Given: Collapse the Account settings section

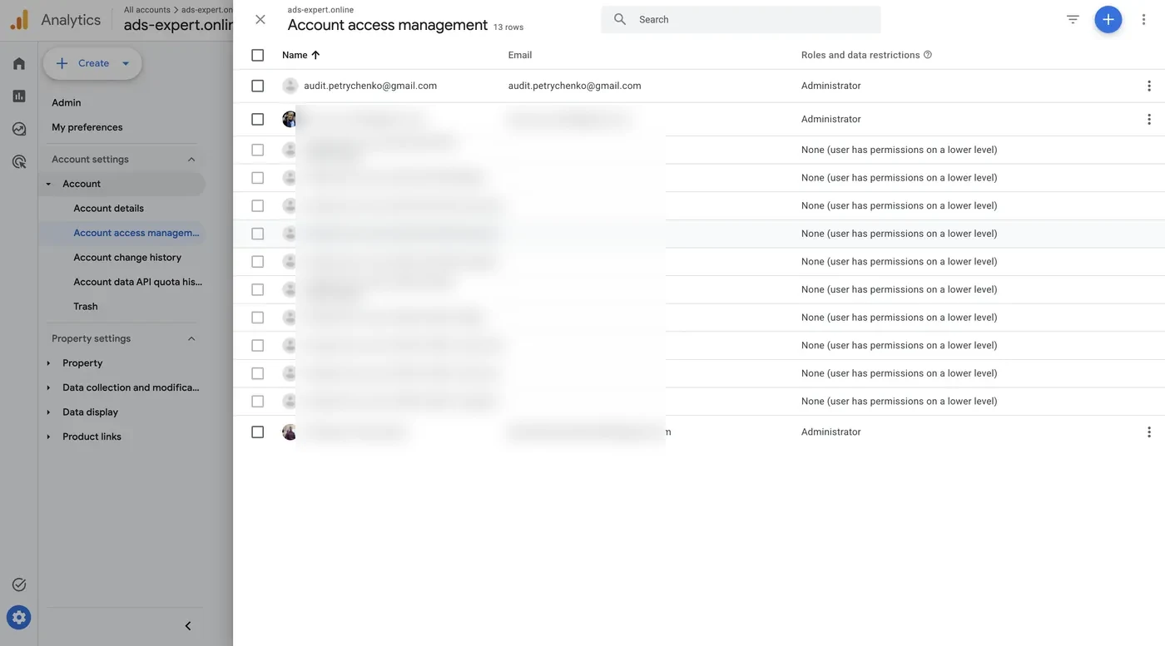Looking at the screenshot, I should (191, 159).
